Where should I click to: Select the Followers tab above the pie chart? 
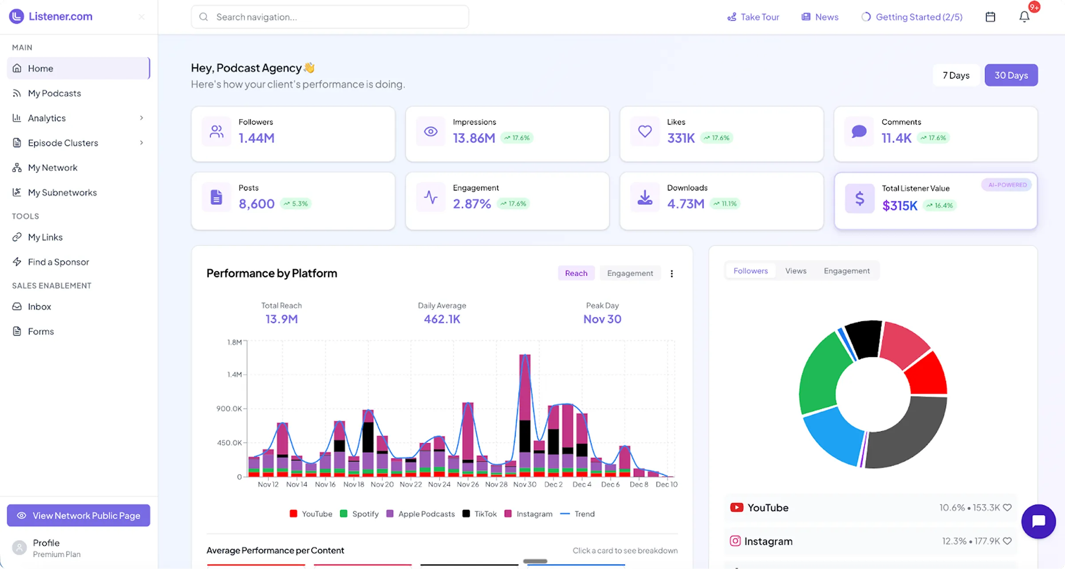coord(750,270)
